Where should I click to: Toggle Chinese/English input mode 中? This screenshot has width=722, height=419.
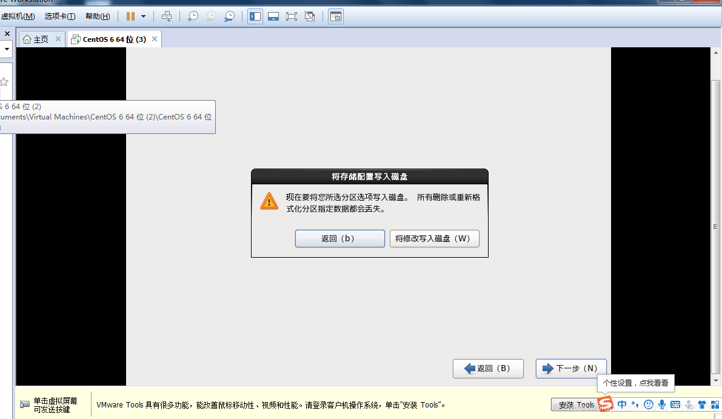coord(622,404)
